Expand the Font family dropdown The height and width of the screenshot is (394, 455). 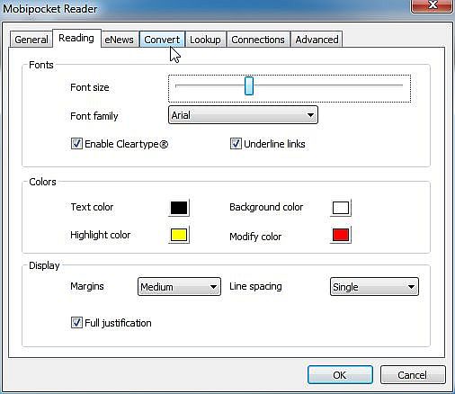coord(243,115)
